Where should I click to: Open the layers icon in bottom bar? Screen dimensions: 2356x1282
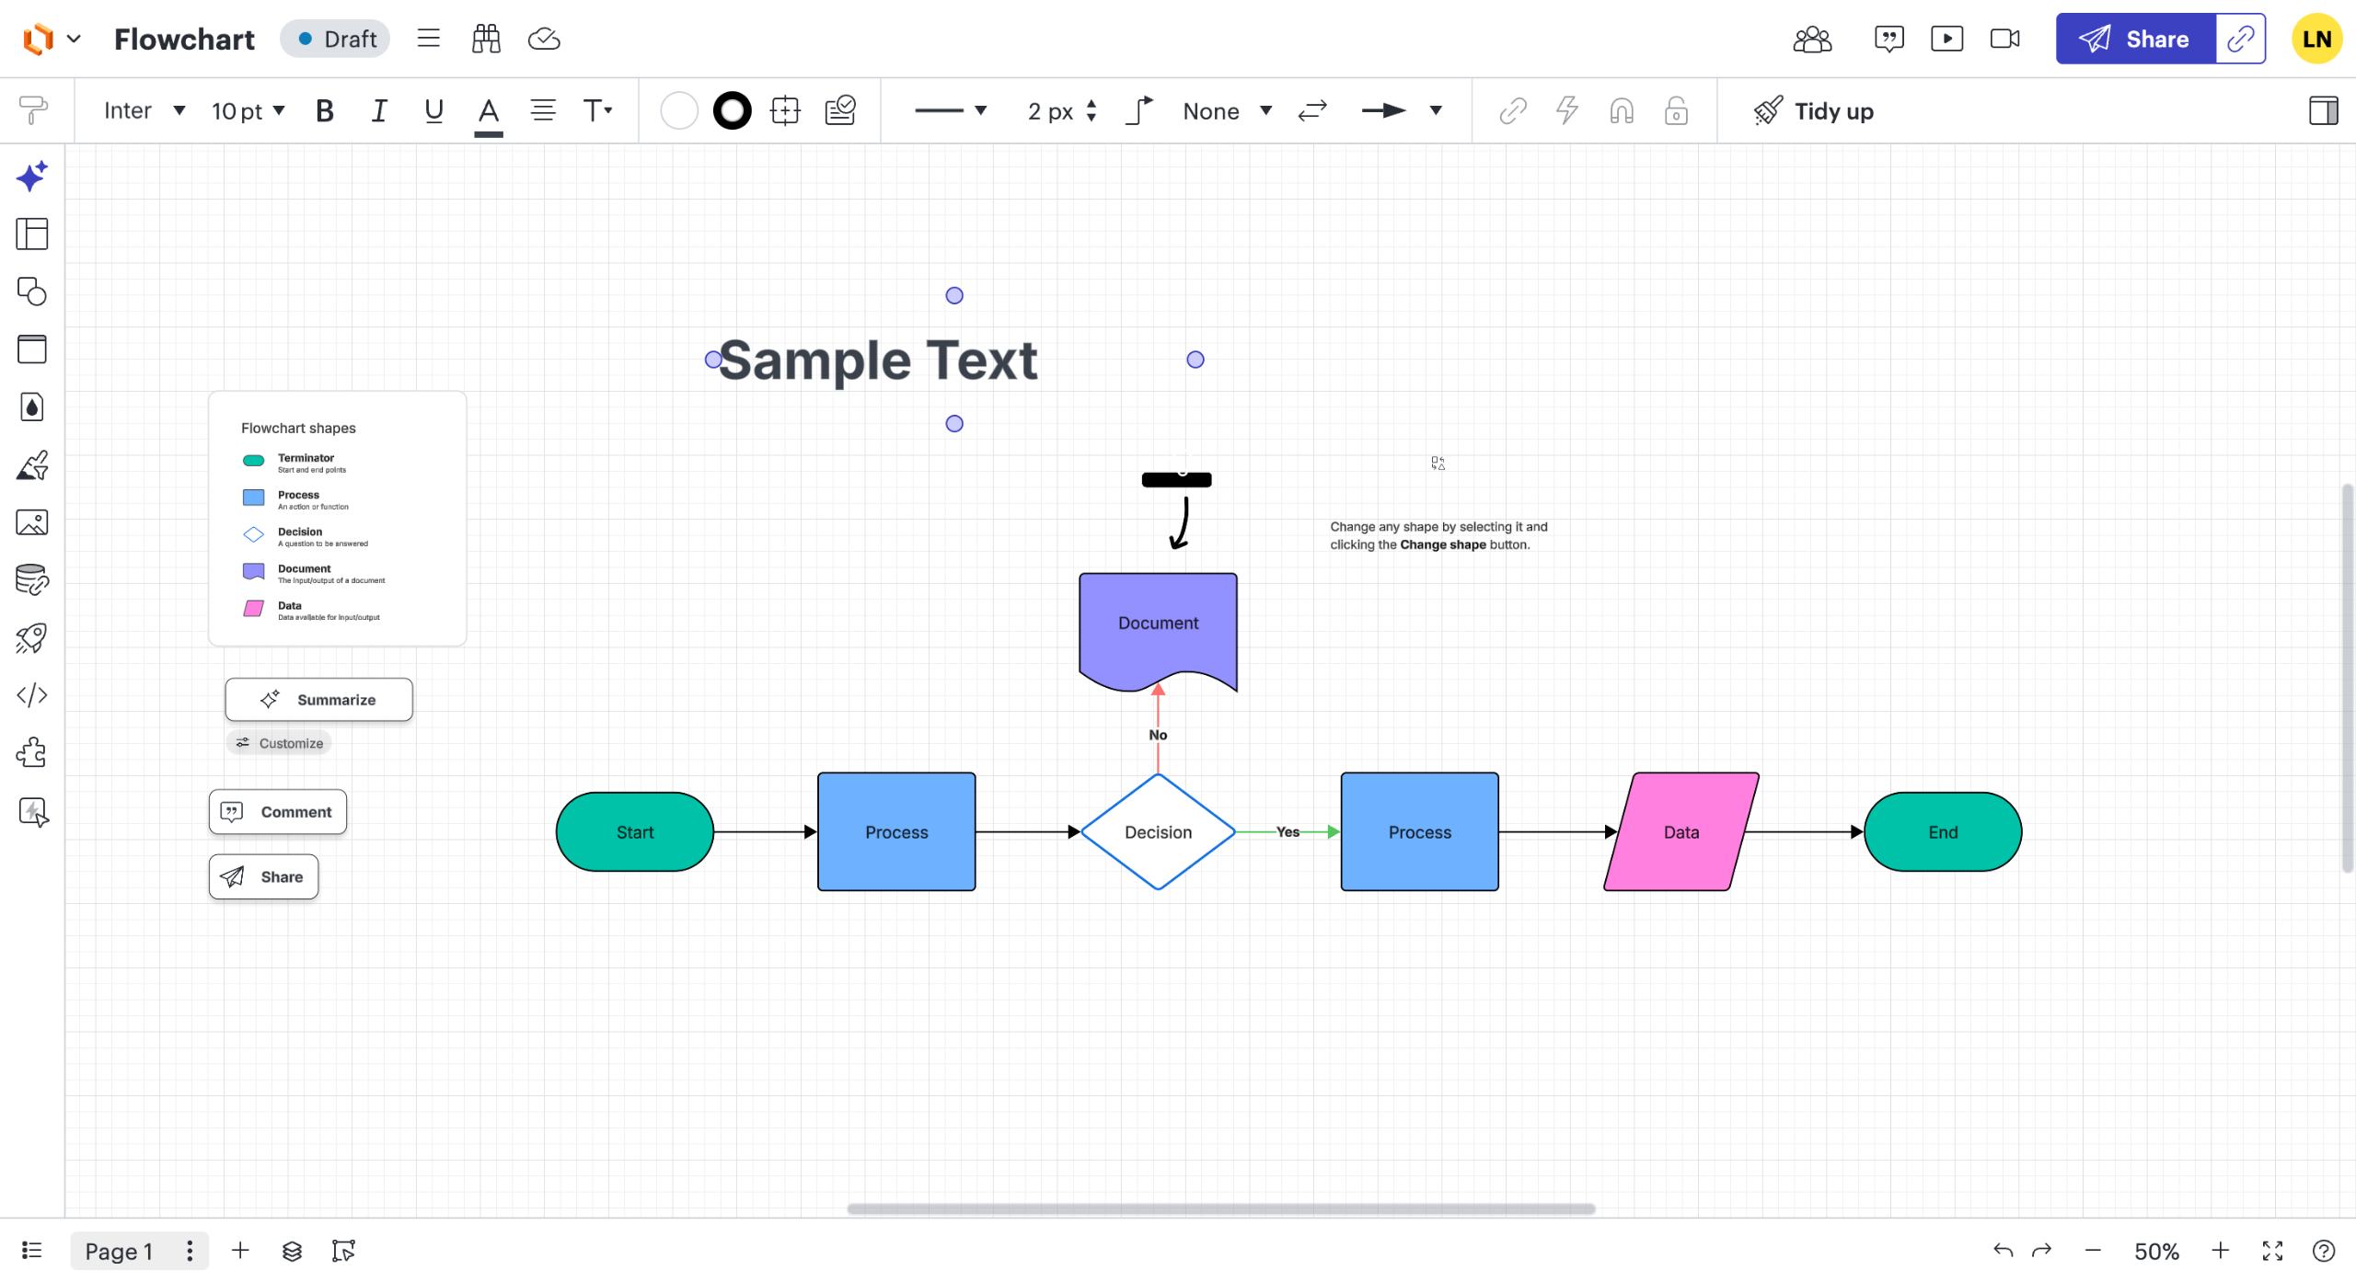click(292, 1251)
